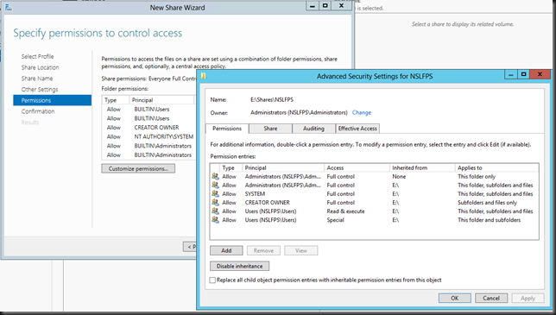Click Type column header in permission entries
The image size is (556, 315).
[x=231, y=167]
